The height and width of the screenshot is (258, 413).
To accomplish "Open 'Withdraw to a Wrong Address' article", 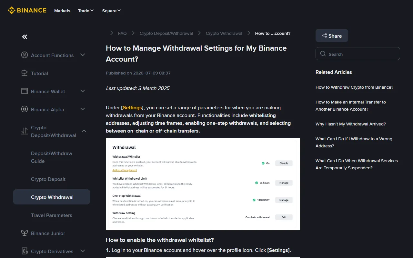I will coord(354,142).
